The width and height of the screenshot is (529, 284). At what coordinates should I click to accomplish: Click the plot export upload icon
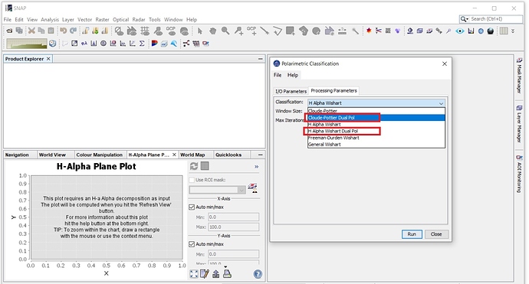tap(216, 274)
